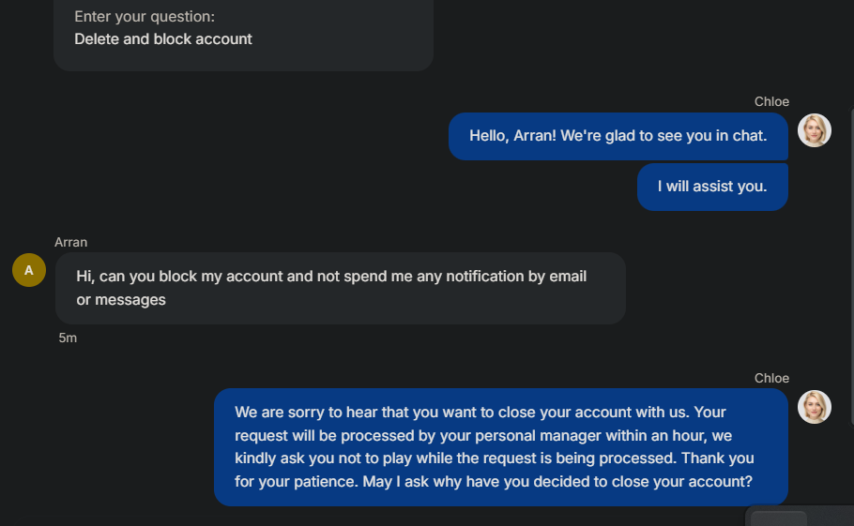Select the "I will assist you." bubble
Image resolution: width=854 pixels, height=526 pixels.
tap(711, 187)
